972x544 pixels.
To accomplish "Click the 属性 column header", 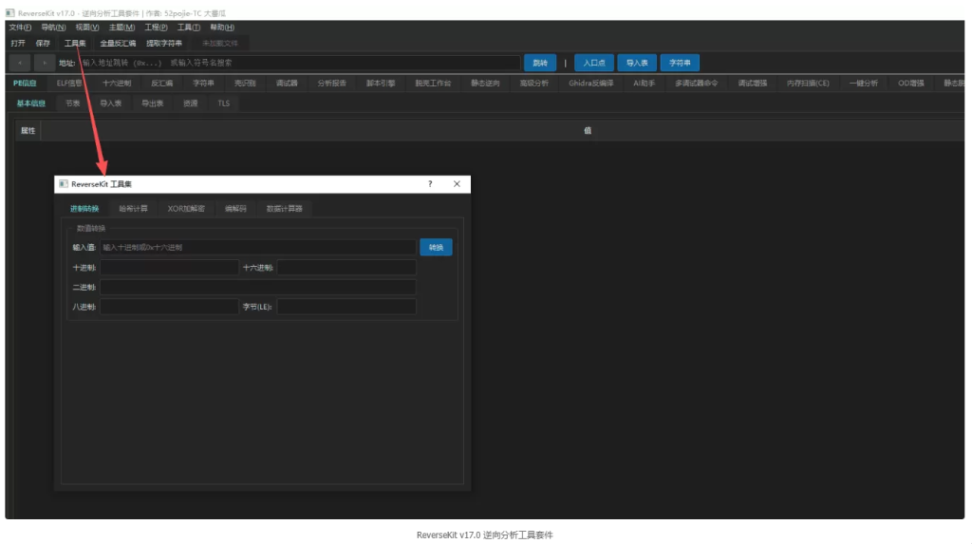I will 28,131.
